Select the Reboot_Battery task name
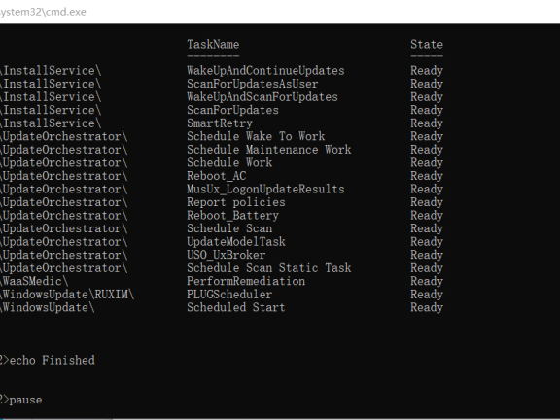The height and width of the screenshot is (420, 560). point(232,216)
